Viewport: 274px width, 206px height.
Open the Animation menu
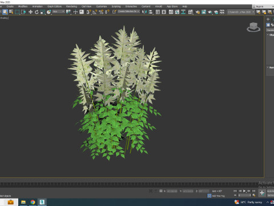(38, 6)
